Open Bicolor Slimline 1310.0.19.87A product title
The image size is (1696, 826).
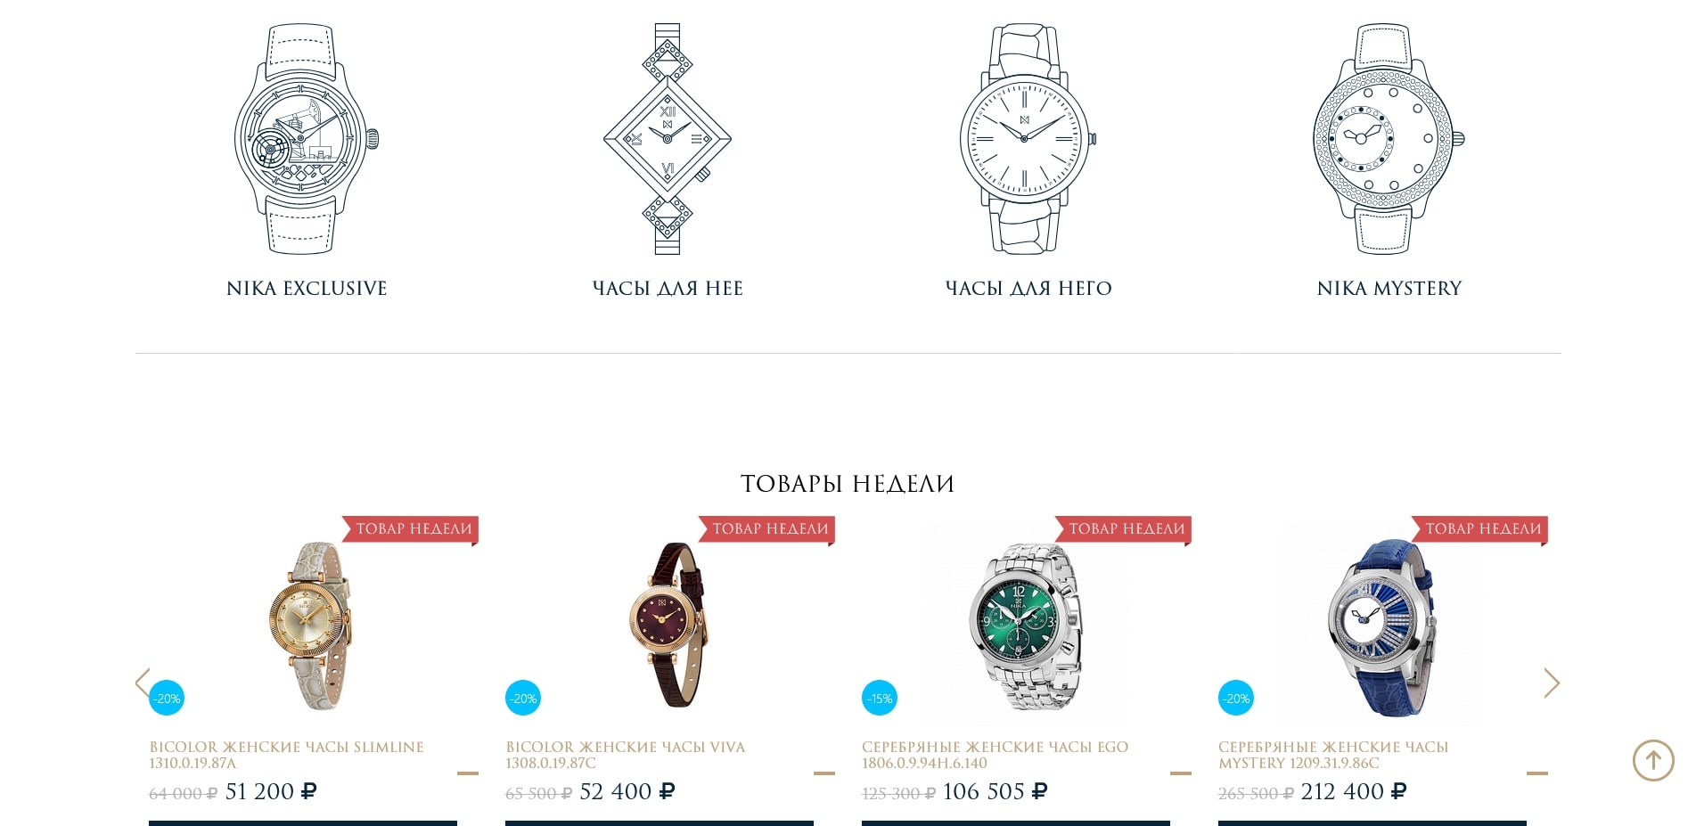(x=286, y=755)
